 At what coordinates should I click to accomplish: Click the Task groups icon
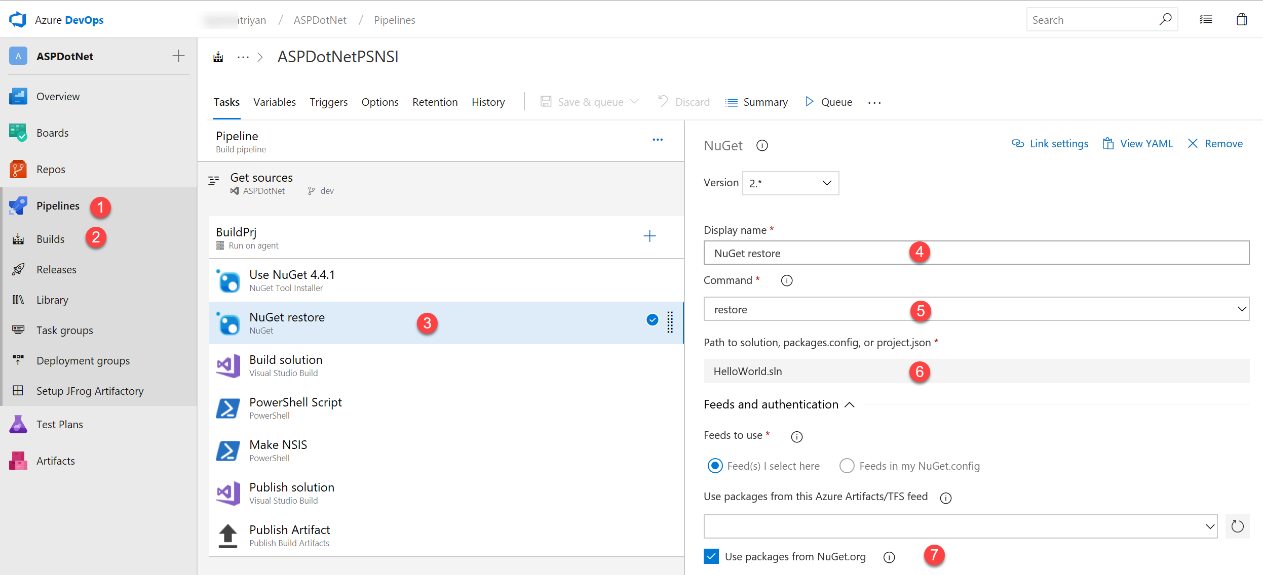[x=18, y=330]
